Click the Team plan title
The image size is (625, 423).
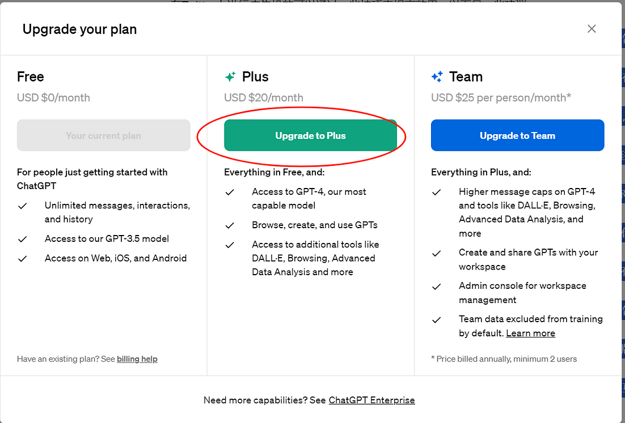(466, 76)
